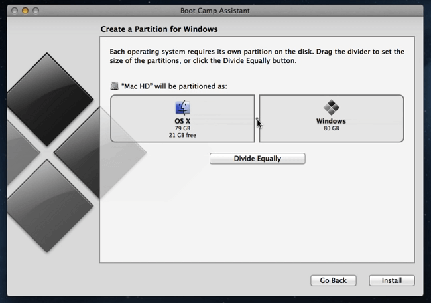The width and height of the screenshot is (431, 303).
Task: Click the Boot Camp Assistant title bar text
Action: (x=215, y=11)
